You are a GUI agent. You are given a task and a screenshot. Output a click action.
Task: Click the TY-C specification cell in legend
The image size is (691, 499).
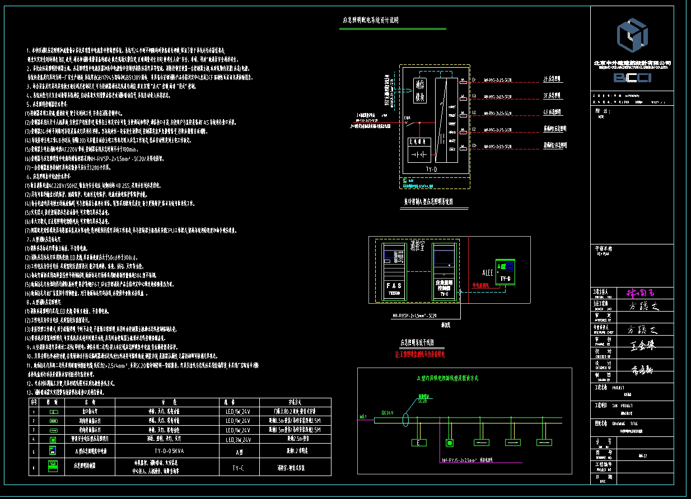(239, 466)
